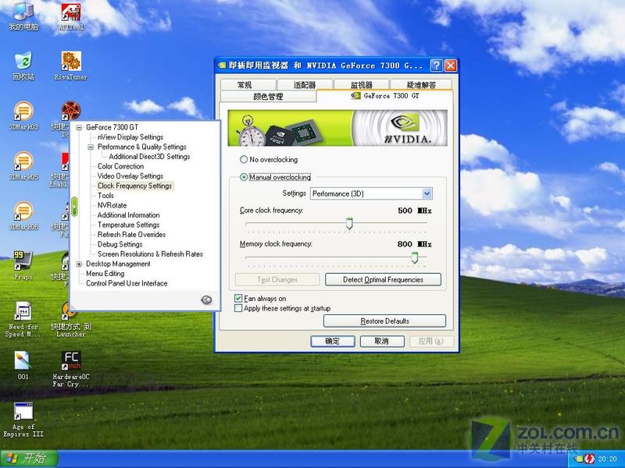Select the GeForce 7300 GT tab
This screenshot has width=625, height=468.
[x=385, y=95]
